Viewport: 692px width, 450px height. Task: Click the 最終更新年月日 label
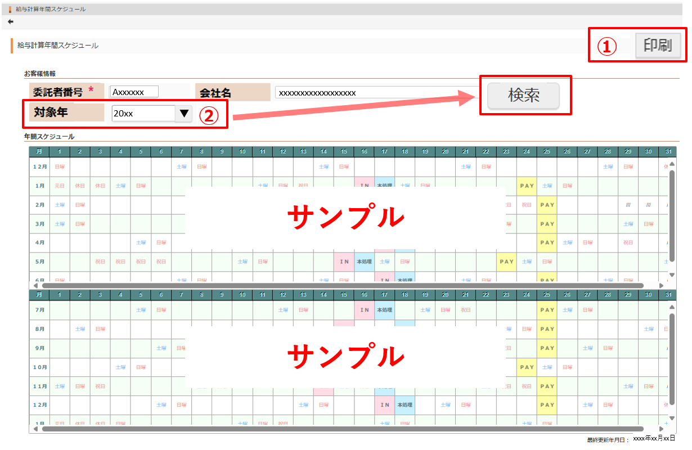609,440
